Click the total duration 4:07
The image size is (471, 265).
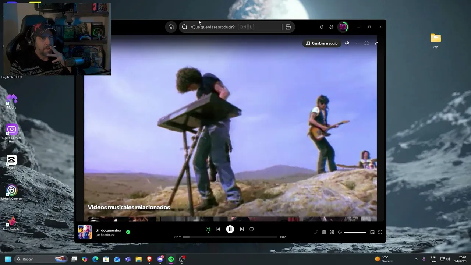(283, 237)
